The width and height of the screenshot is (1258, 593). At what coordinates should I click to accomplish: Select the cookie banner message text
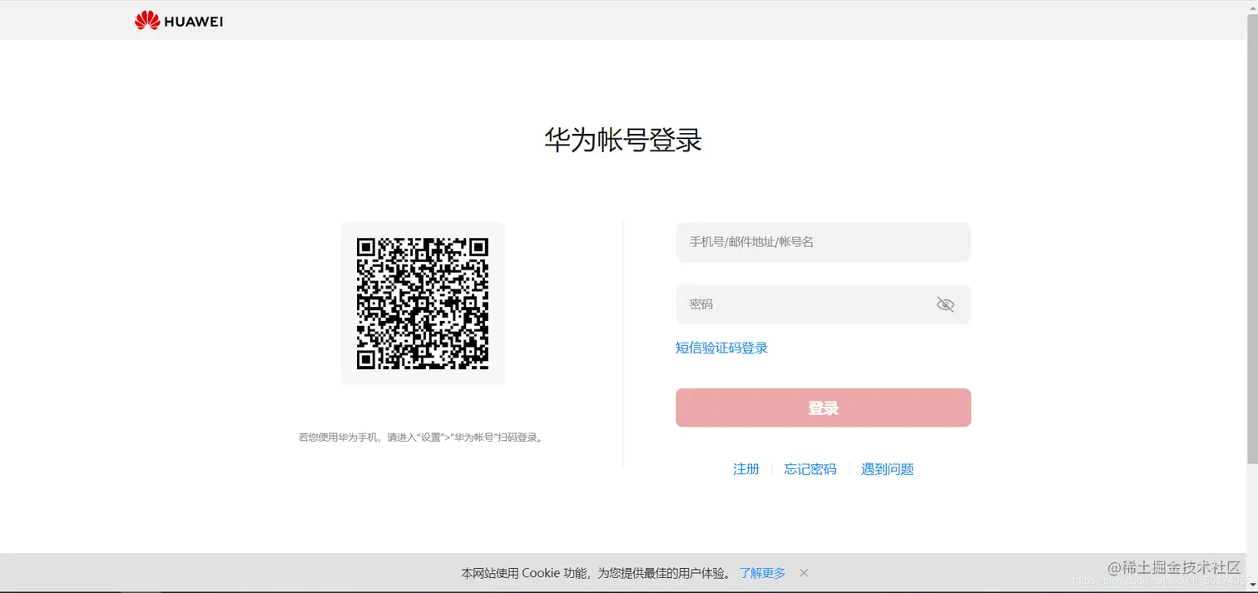point(594,573)
